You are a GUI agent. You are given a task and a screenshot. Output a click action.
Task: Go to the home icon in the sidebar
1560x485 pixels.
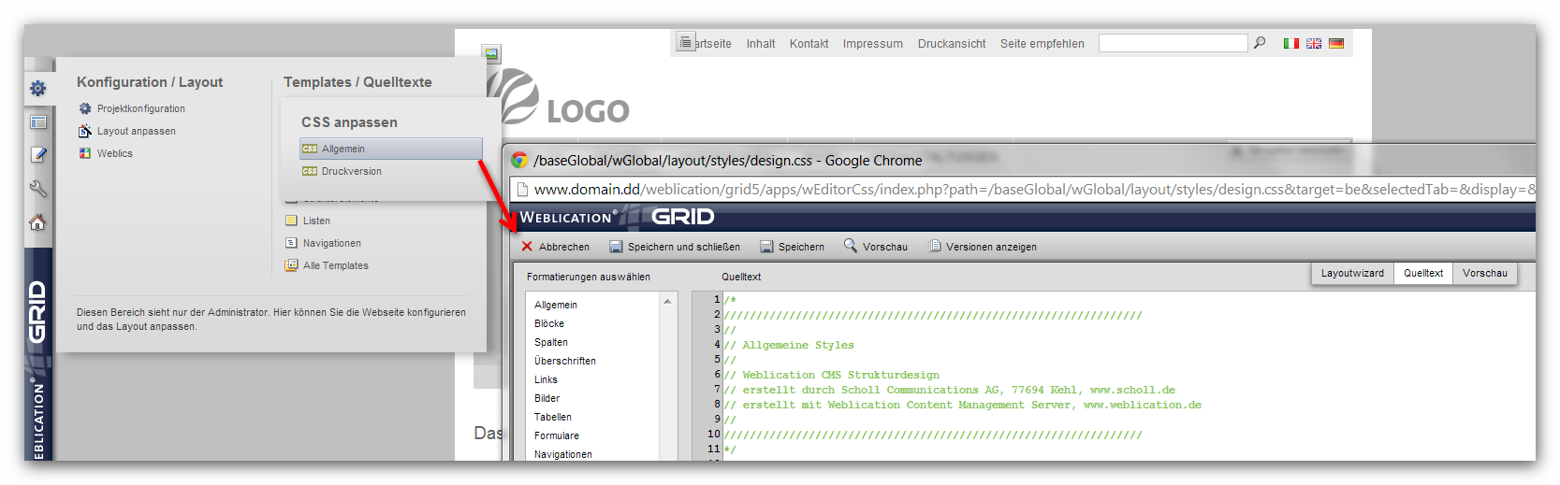pyautogui.click(x=37, y=222)
